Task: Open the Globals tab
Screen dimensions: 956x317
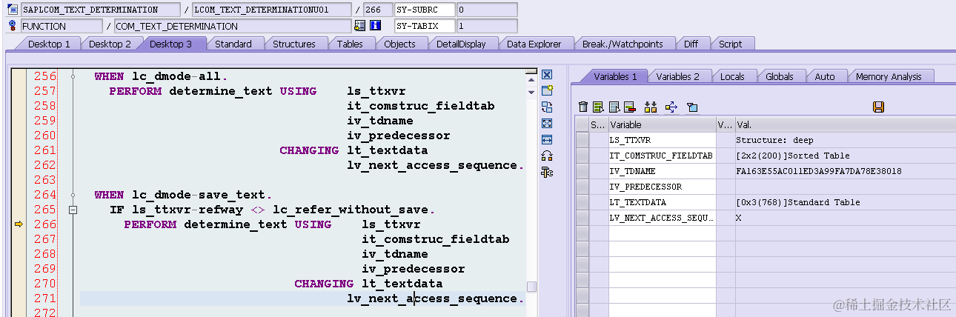Action: [x=780, y=76]
